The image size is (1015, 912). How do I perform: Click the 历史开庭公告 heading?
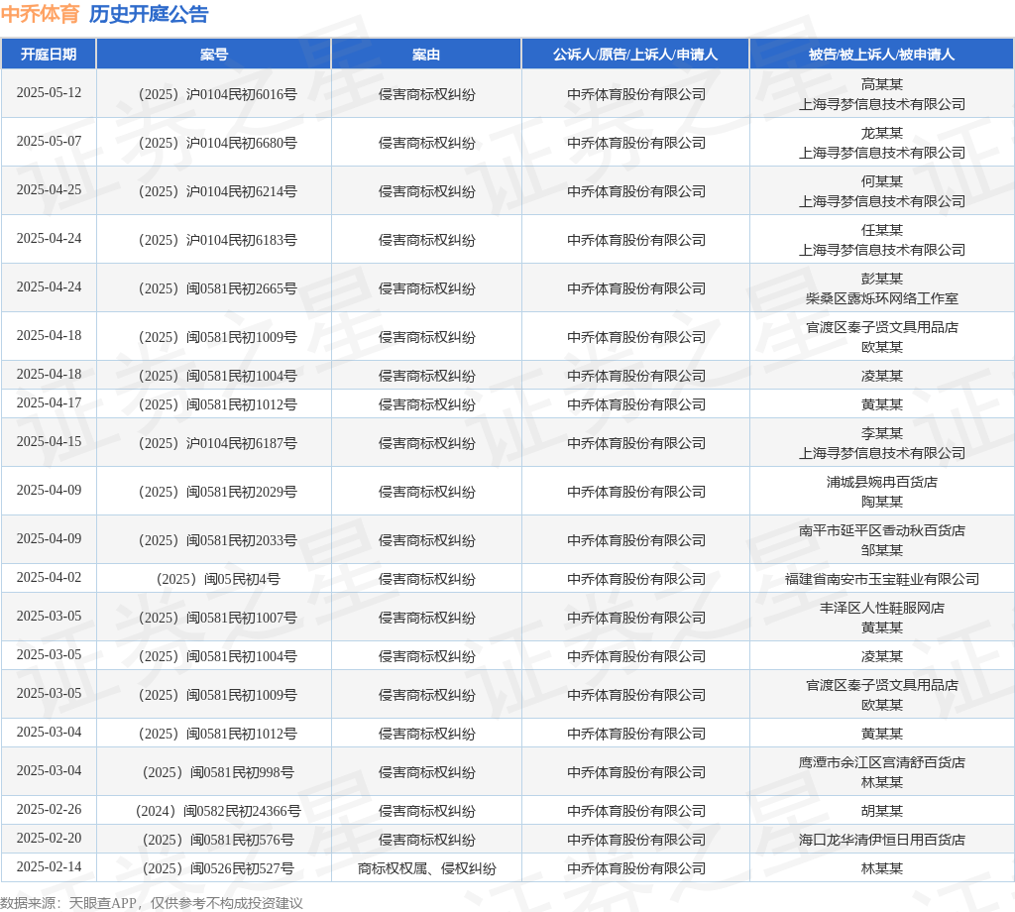(x=149, y=14)
